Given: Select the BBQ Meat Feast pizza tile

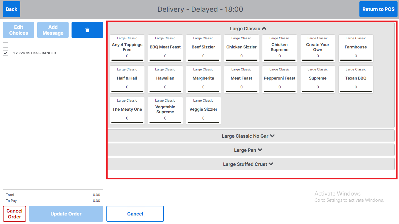Looking at the screenshot, I should (x=165, y=48).
